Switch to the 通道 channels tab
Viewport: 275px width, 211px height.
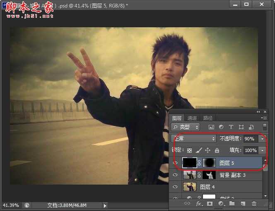(x=192, y=118)
